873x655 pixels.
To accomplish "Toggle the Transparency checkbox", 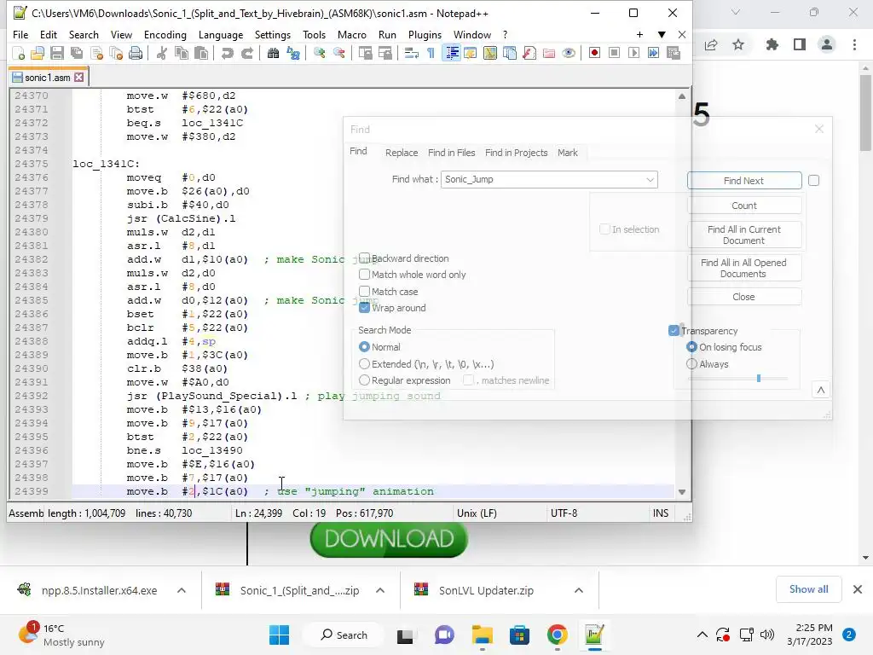I will pyautogui.click(x=674, y=330).
